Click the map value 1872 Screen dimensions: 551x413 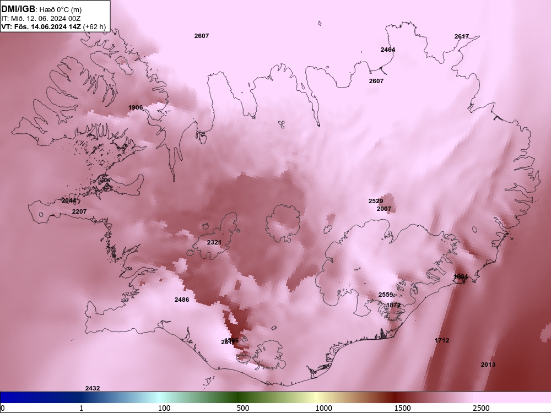[x=393, y=305]
